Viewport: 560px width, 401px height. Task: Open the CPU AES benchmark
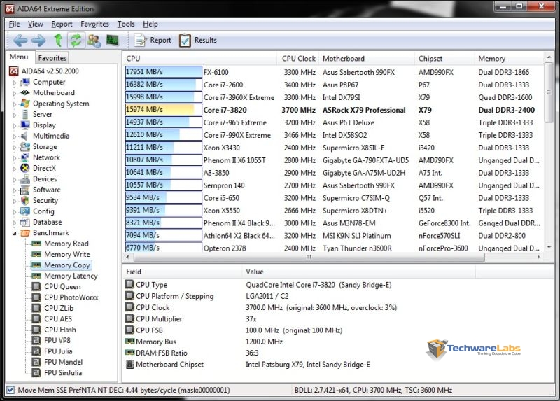[x=58, y=319]
